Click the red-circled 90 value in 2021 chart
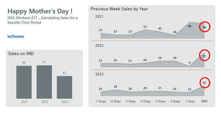Image resolution: width=221 pixels, height=114 pixels. pos(204,27)
